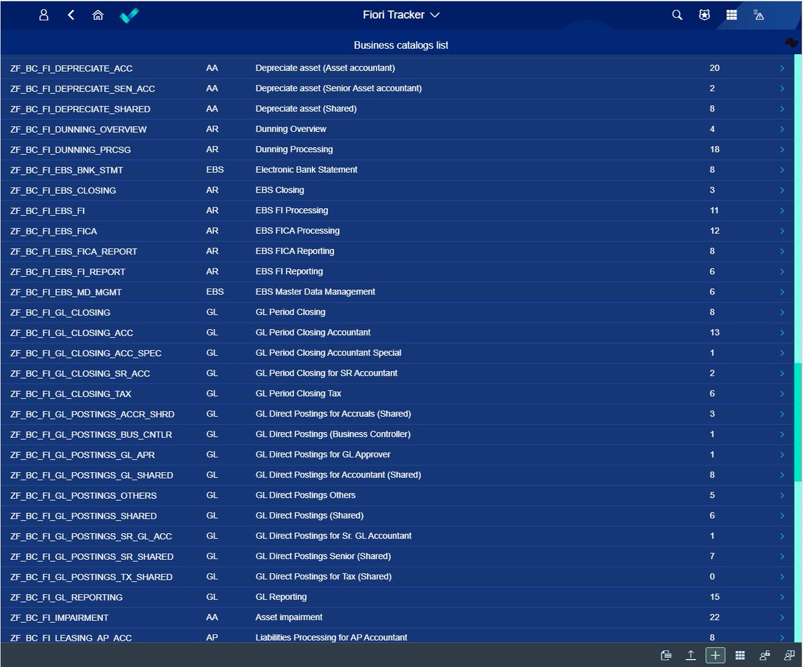
Task: Click the teal checkmark logo
Action: coord(129,15)
